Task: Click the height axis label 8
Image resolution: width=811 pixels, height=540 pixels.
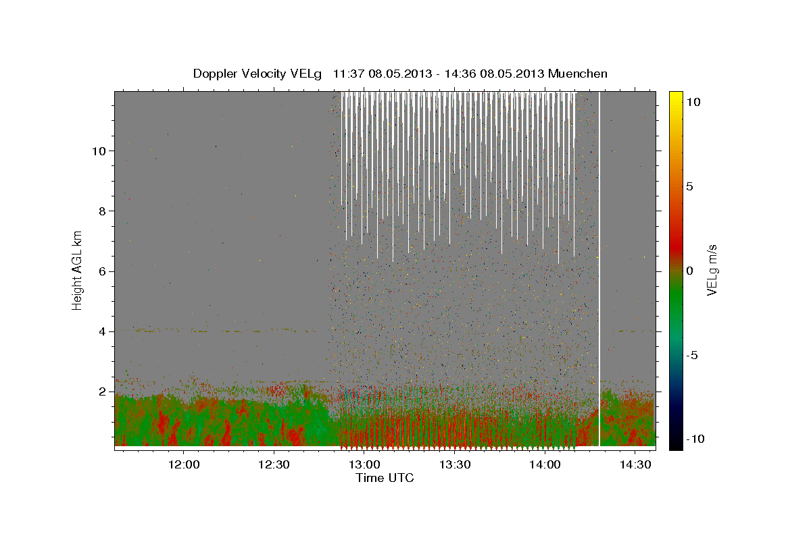Action: (x=101, y=211)
